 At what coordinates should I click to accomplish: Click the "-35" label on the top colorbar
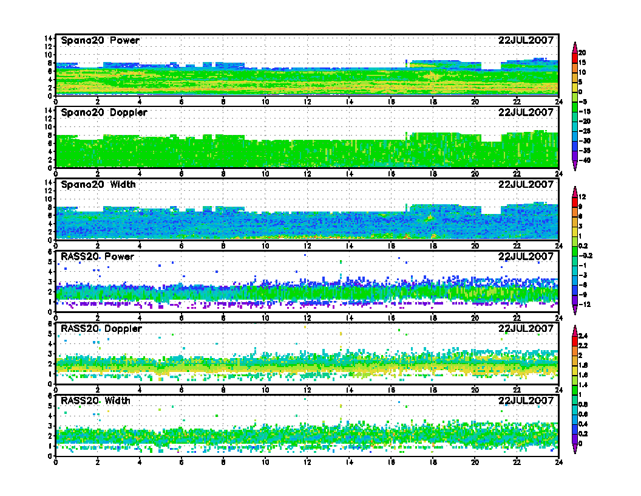tap(585, 151)
